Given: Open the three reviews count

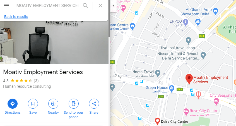Looking at the screenshot, I should (x=36, y=81).
